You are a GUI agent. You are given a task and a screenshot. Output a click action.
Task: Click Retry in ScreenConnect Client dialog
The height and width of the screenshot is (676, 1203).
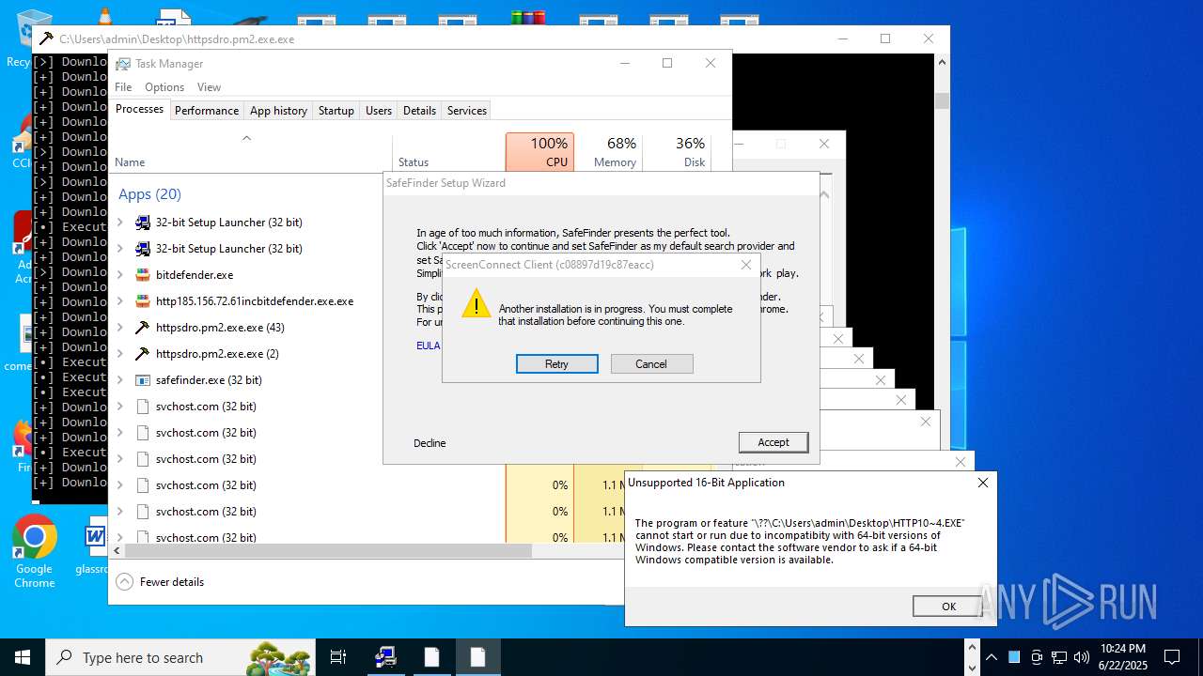557,364
